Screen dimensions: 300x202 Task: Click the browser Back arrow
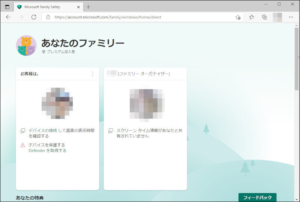(8, 17)
